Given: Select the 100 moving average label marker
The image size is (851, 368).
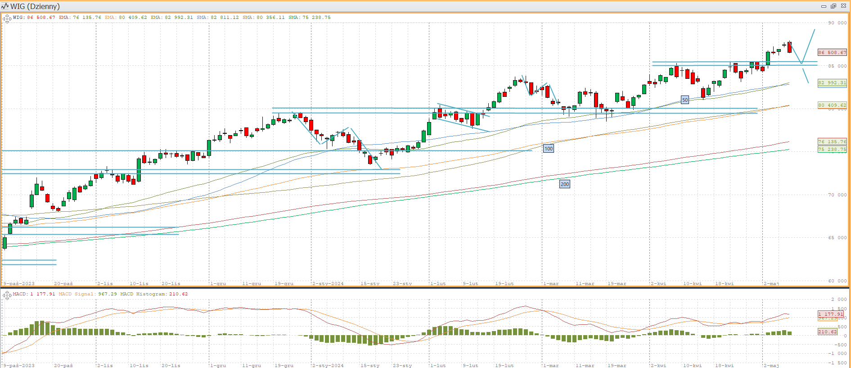Looking at the screenshot, I should [x=548, y=149].
